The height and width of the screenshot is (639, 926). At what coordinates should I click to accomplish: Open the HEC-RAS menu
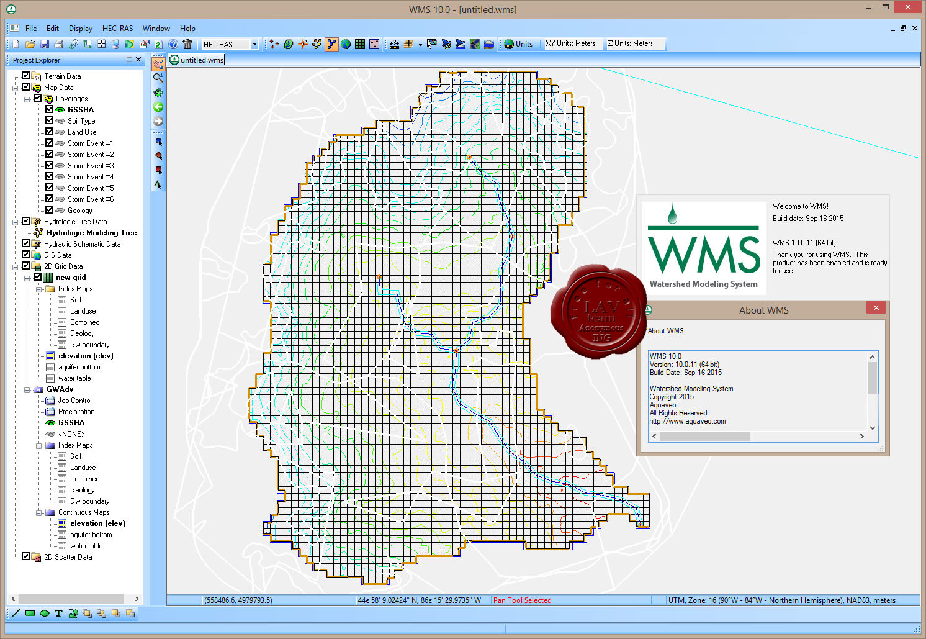coord(118,29)
